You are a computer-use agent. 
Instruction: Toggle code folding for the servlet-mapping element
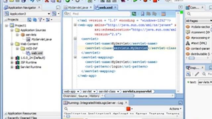[x=75, y=57]
